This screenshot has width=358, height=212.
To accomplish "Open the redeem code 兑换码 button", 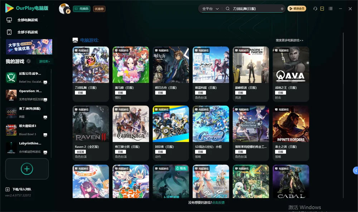I will click(x=82, y=9).
